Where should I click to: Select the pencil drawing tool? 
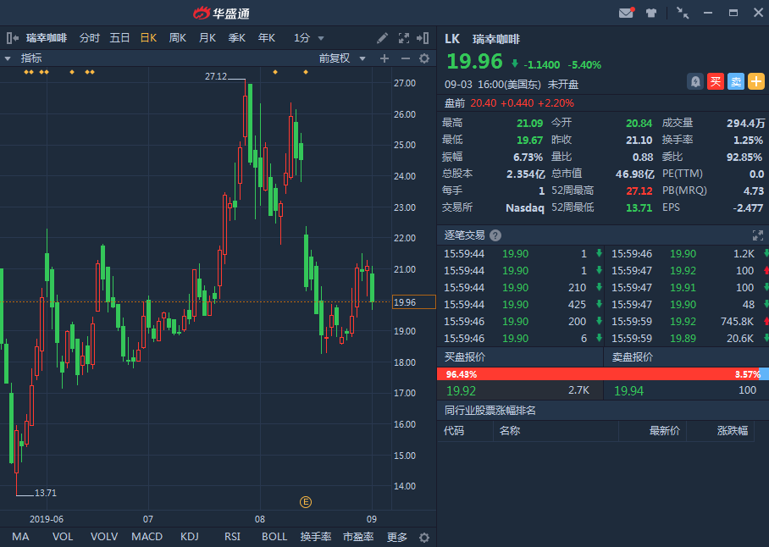382,38
